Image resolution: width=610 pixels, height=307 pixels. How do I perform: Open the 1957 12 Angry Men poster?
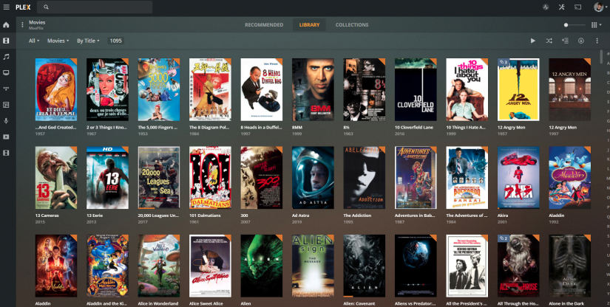(518, 89)
